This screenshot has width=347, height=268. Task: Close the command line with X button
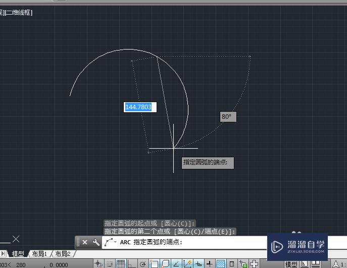pyautogui.click(x=85, y=242)
